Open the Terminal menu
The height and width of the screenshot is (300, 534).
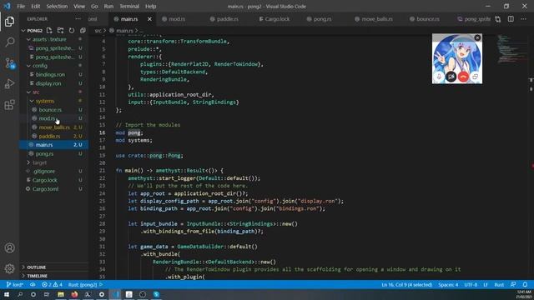click(129, 7)
